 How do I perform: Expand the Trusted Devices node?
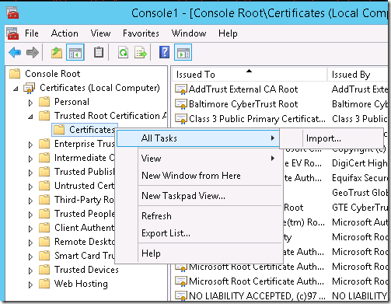pos(30,271)
